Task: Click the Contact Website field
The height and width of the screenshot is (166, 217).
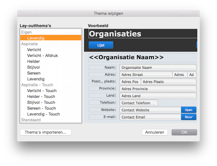Action: point(150,110)
